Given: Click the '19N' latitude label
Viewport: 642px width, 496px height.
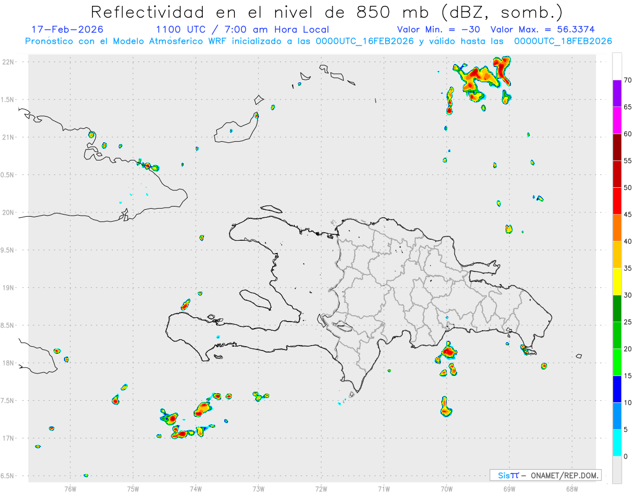Looking at the screenshot, I should (9, 288).
